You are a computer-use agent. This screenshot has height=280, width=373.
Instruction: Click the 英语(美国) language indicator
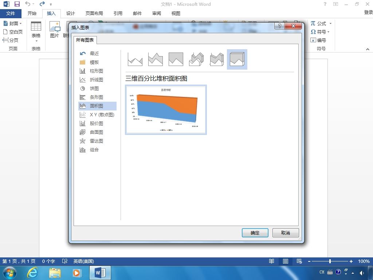(83, 261)
